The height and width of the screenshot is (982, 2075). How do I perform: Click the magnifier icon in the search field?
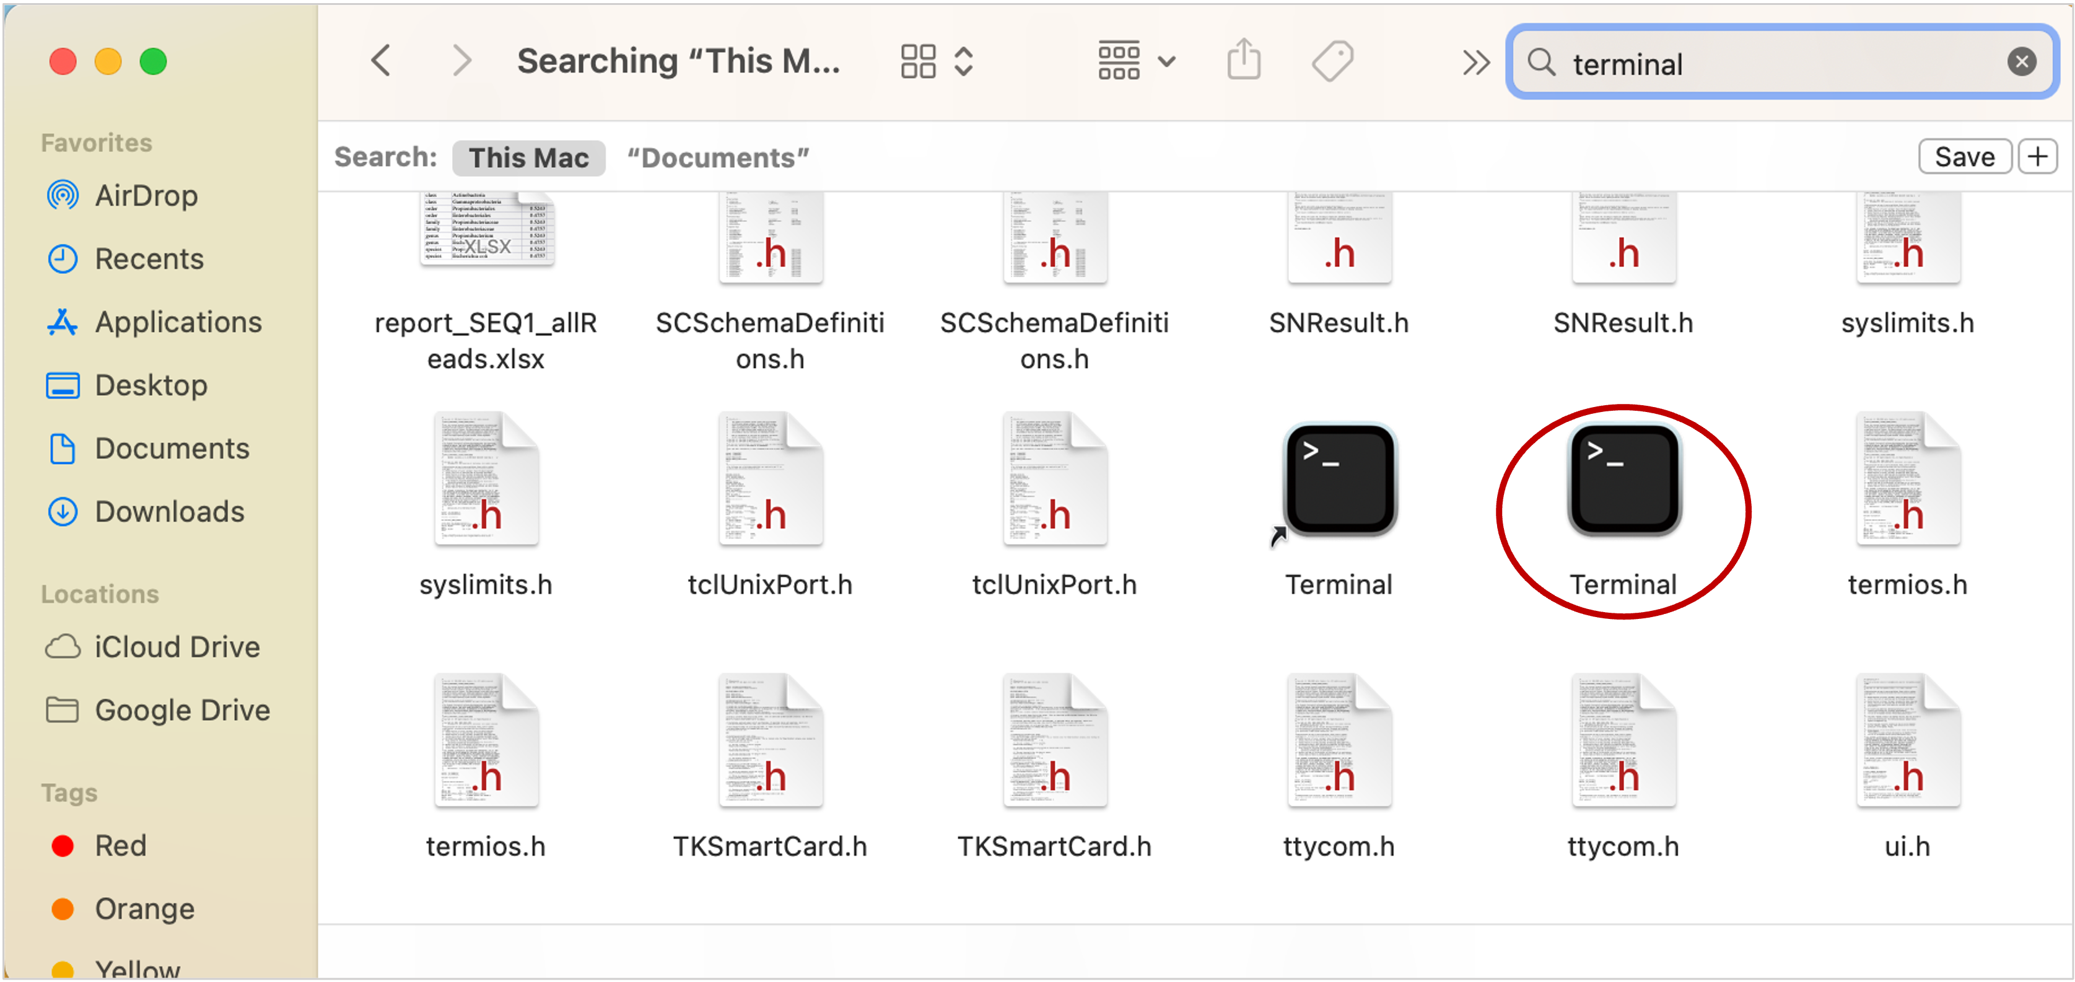tap(1542, 62)
